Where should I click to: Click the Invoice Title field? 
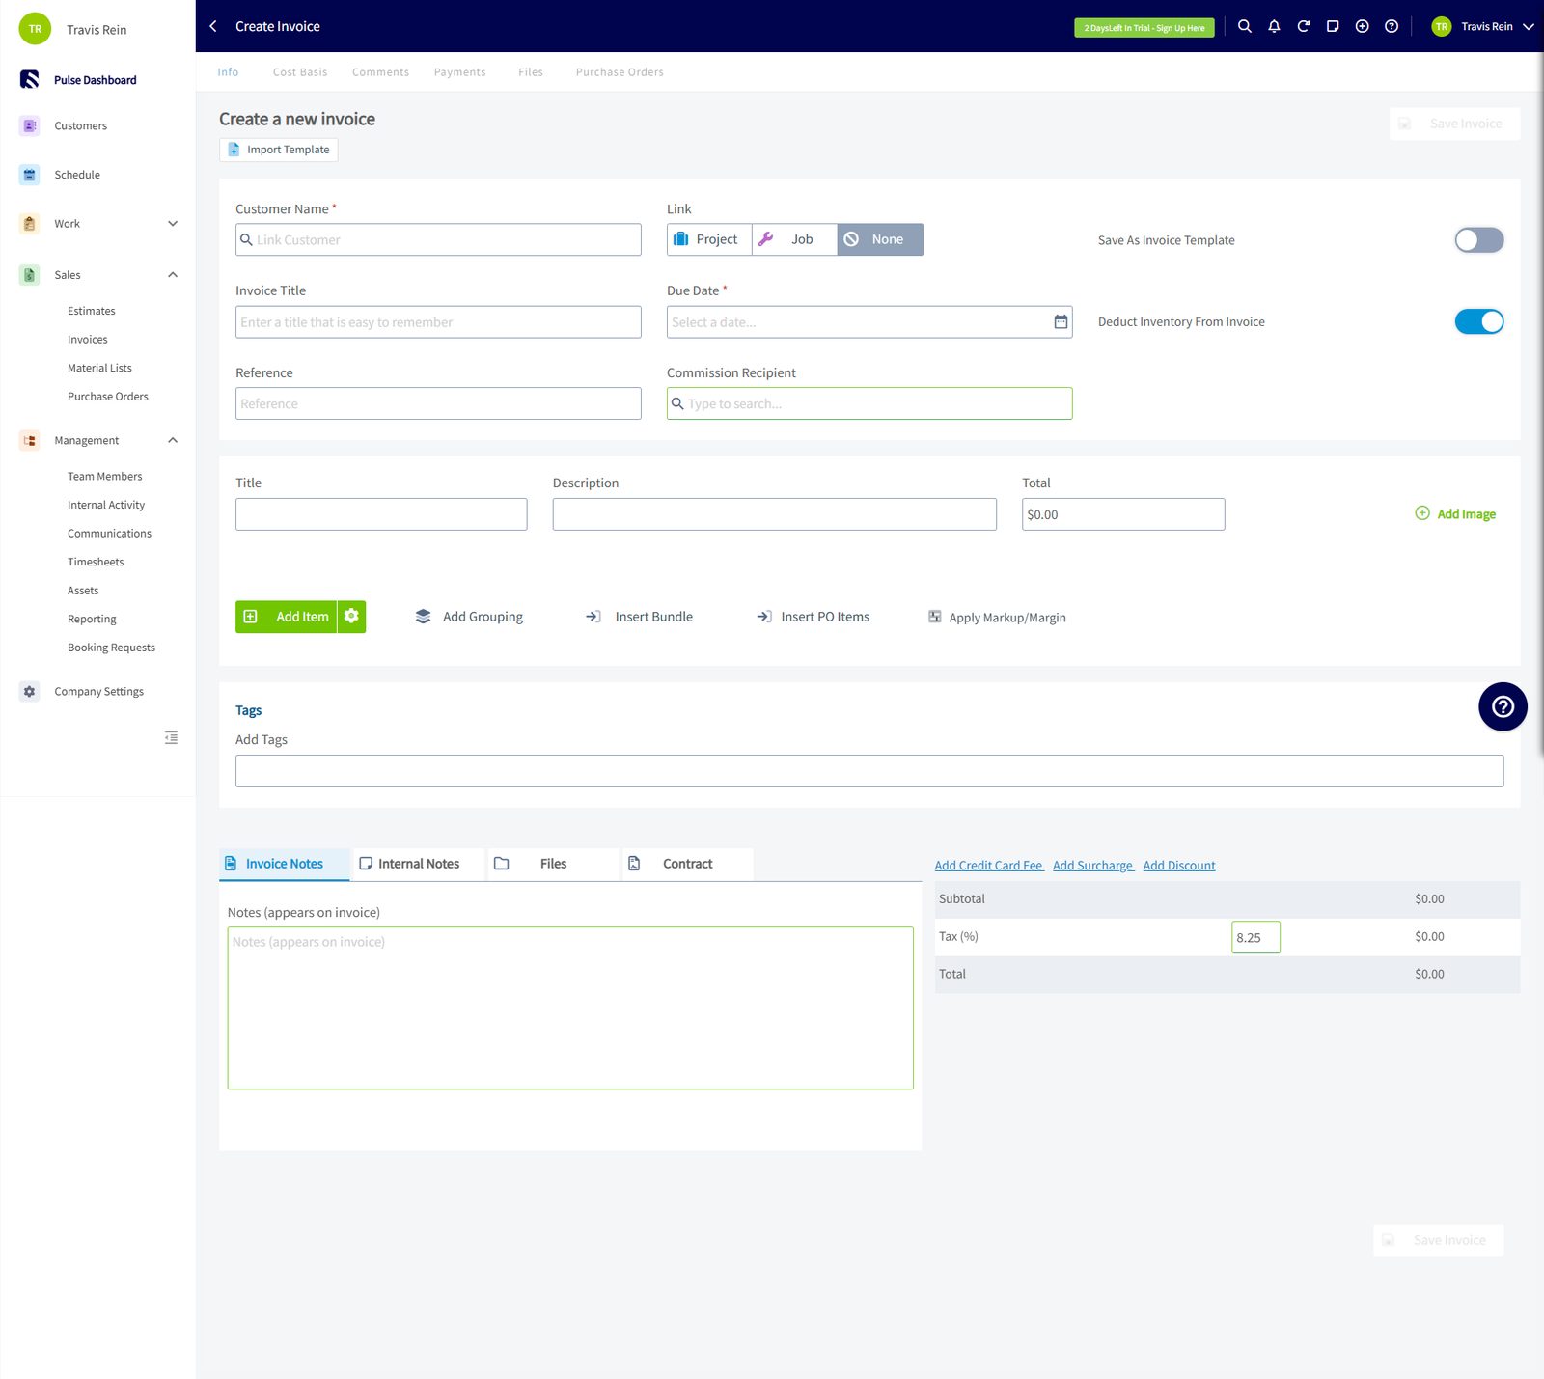(438, 321)
